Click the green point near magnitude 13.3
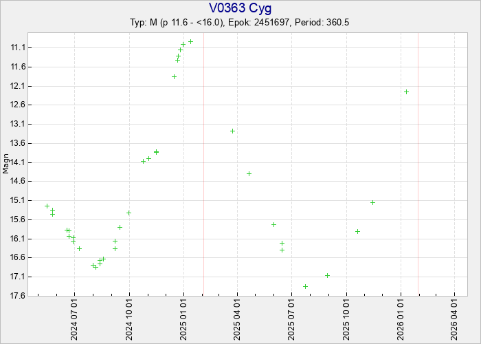This screenshot has width=481, height=344. point(232,131)
